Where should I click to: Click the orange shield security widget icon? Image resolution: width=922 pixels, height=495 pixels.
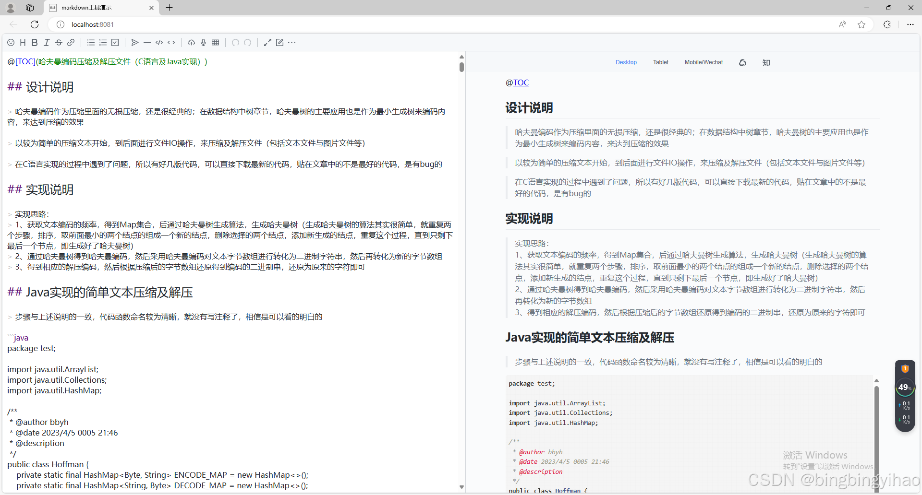point(905,369)
